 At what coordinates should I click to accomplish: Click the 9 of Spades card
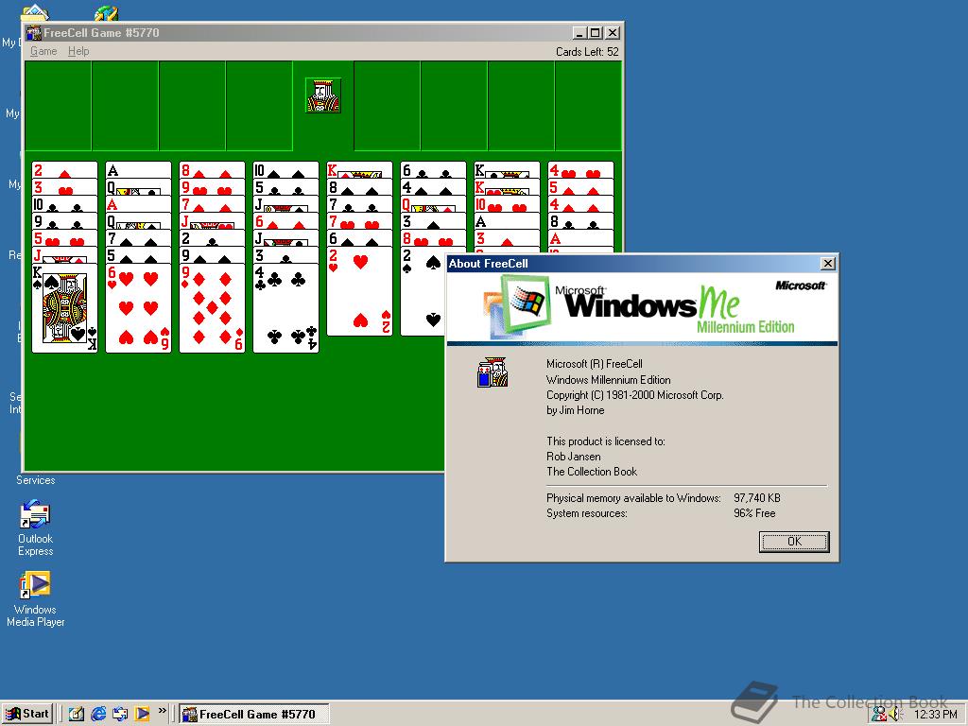click(x=212, y=255)
